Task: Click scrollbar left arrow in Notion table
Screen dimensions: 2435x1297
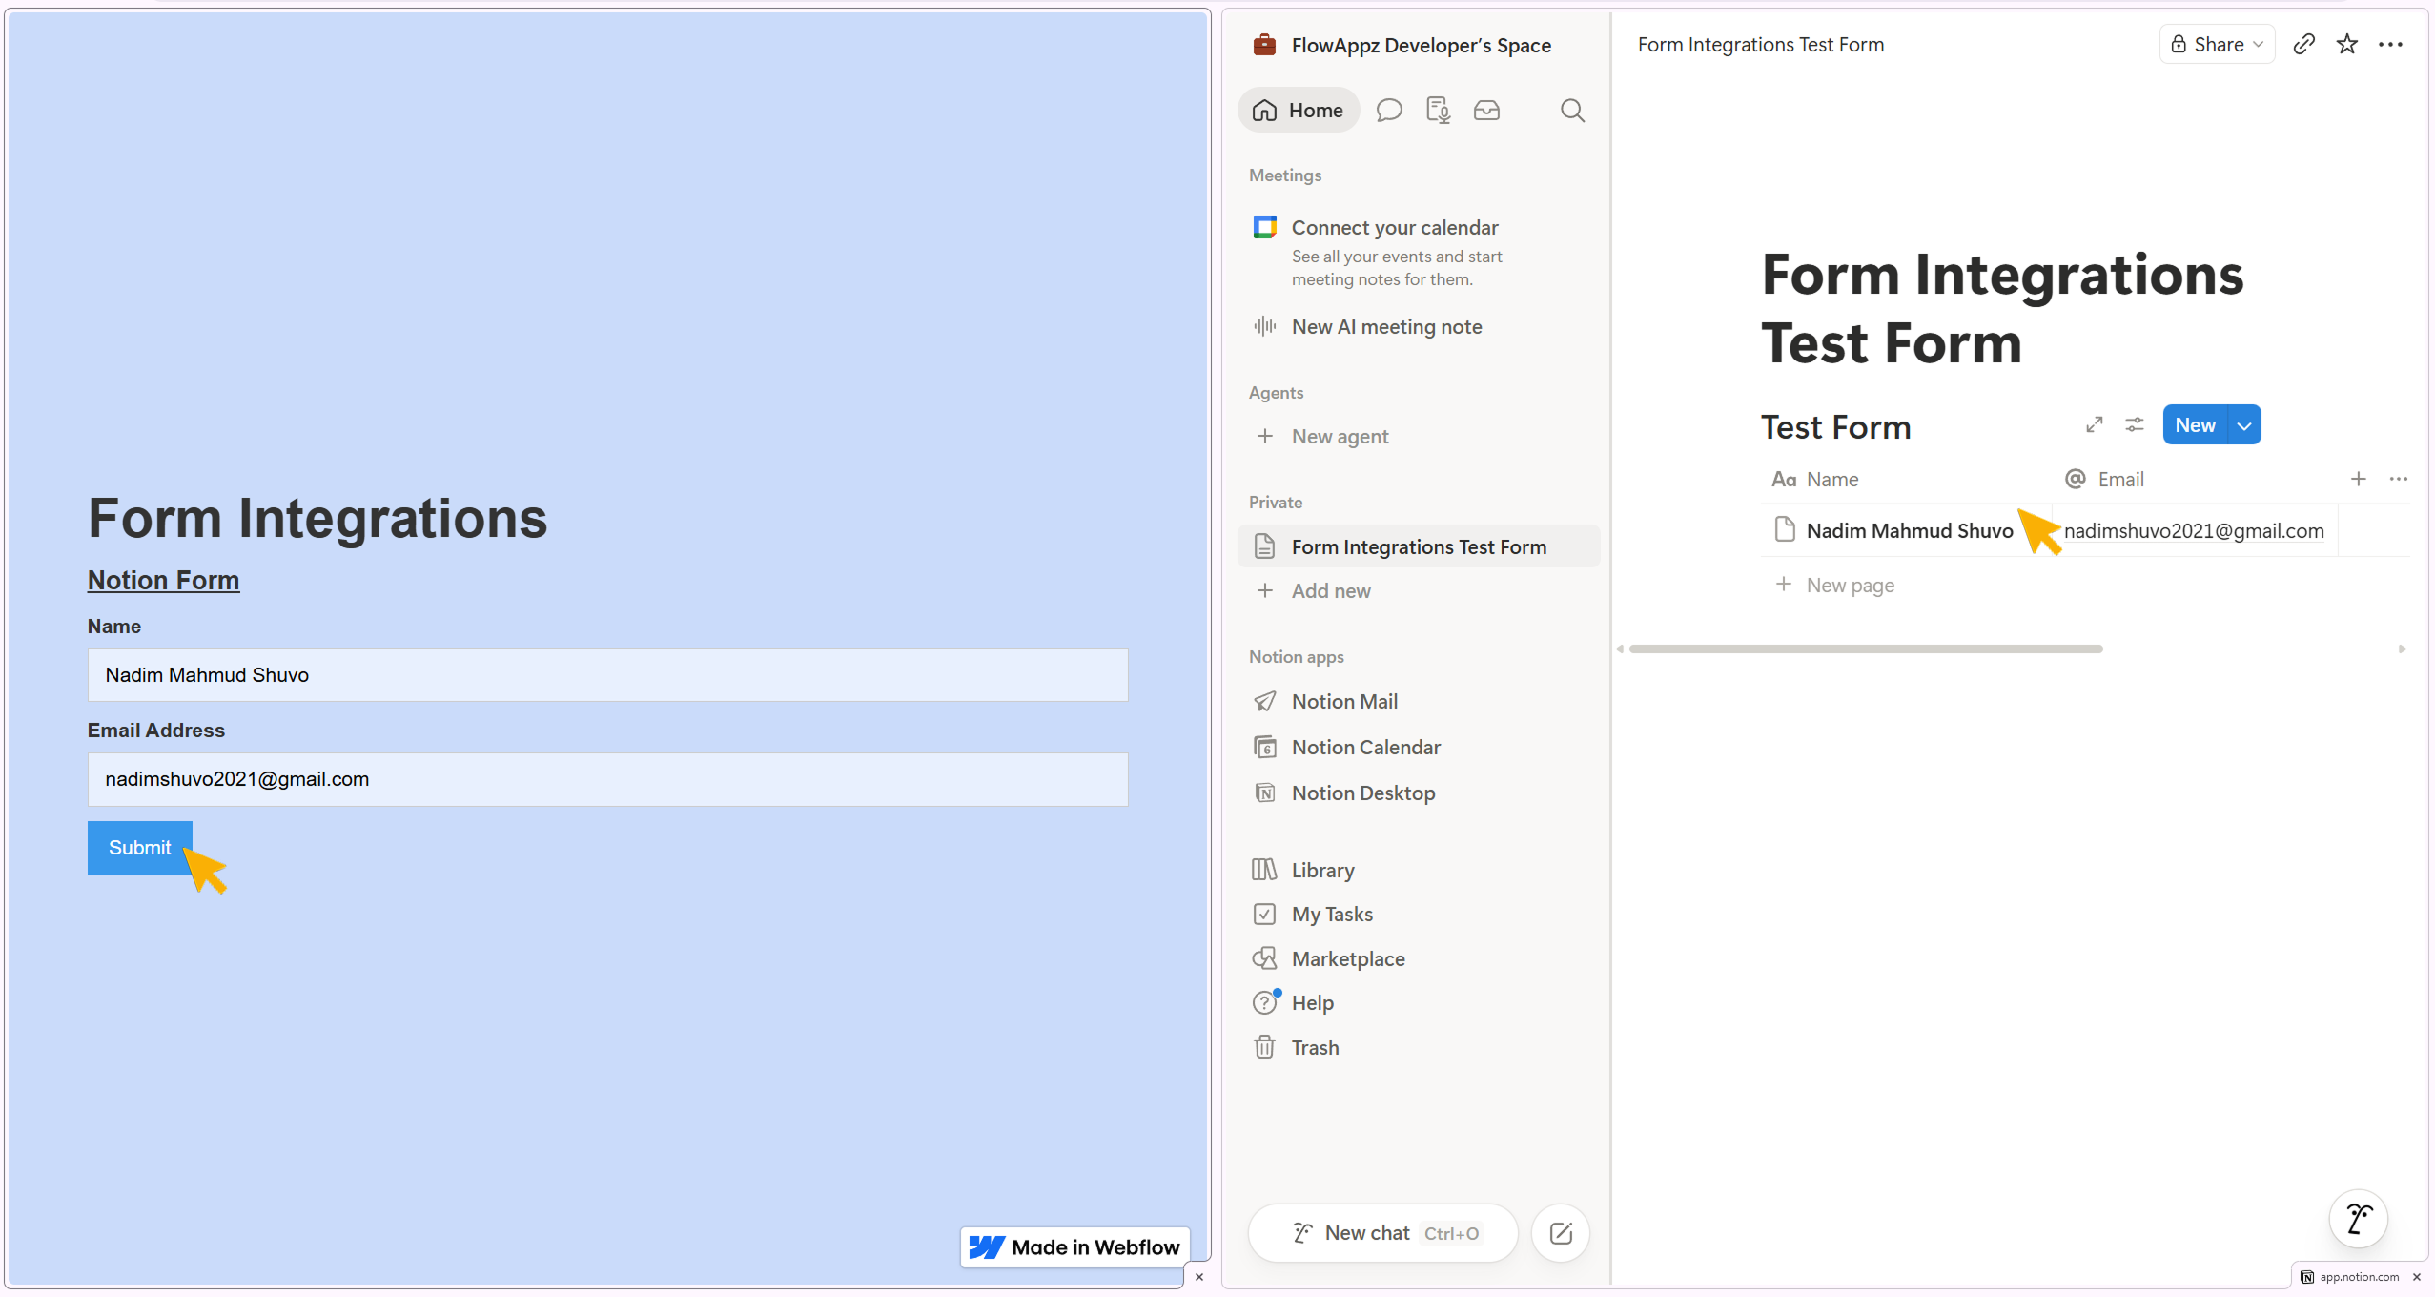Action: pos(1620,649)
